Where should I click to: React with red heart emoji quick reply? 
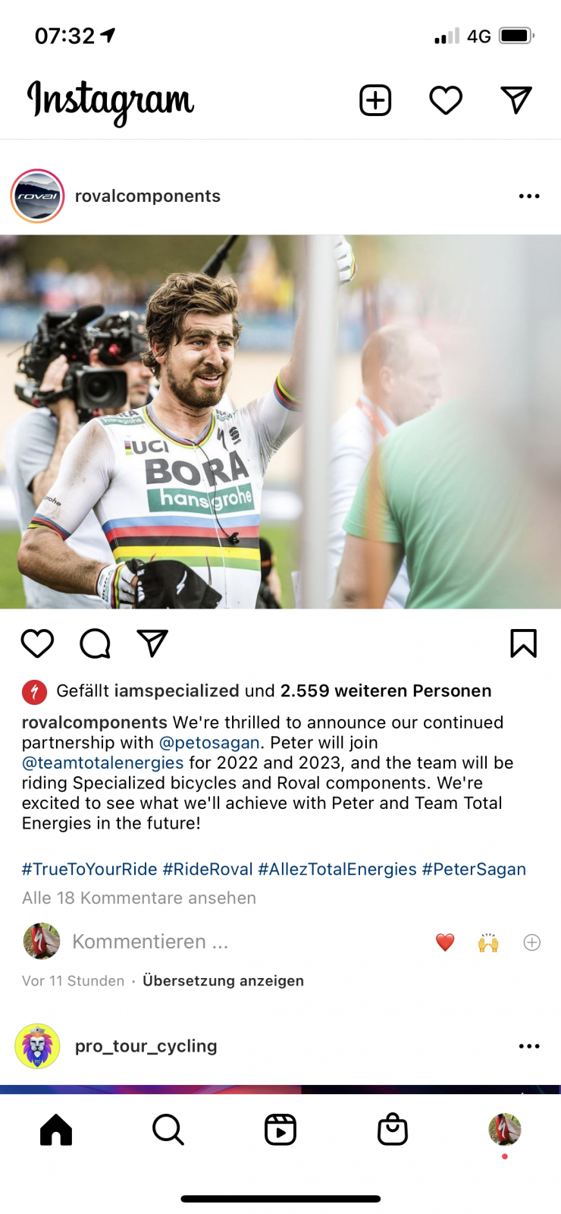coord(445,942)
